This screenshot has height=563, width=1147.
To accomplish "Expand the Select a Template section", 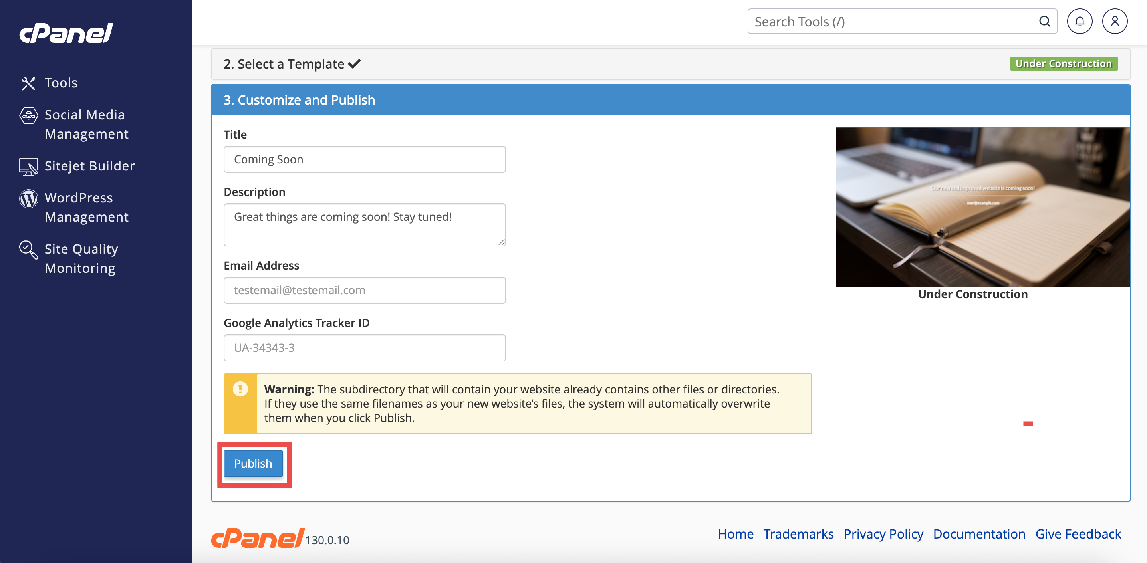I will [671, 64].
